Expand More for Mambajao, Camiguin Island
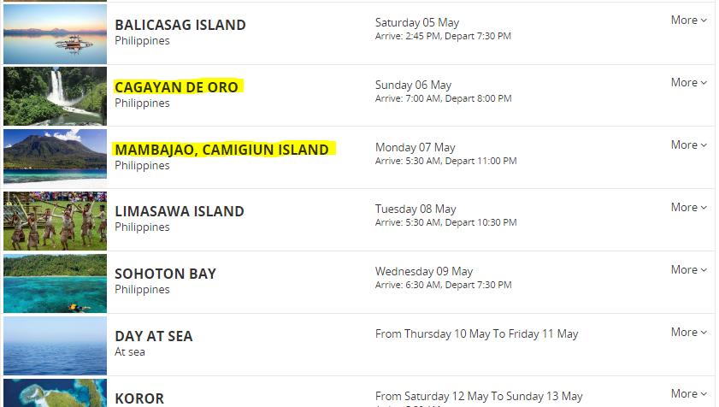This screenshot has height=407, width=719. pos(689,145)
